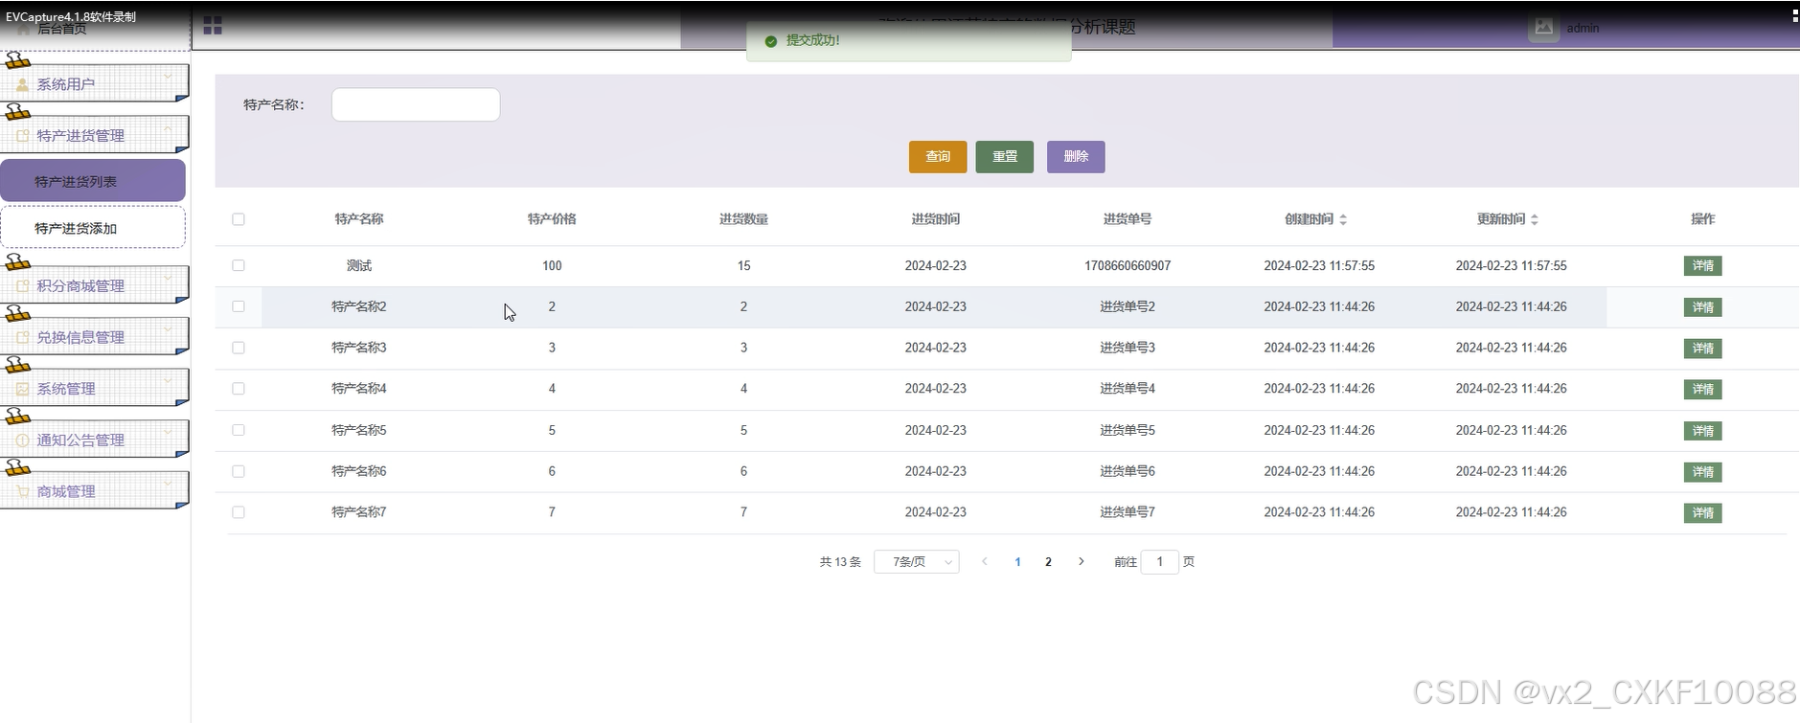Expand the 兑换信息管理 menu chevron
The width and height of the screenshot is (1800, 723).
pos(168,329)
